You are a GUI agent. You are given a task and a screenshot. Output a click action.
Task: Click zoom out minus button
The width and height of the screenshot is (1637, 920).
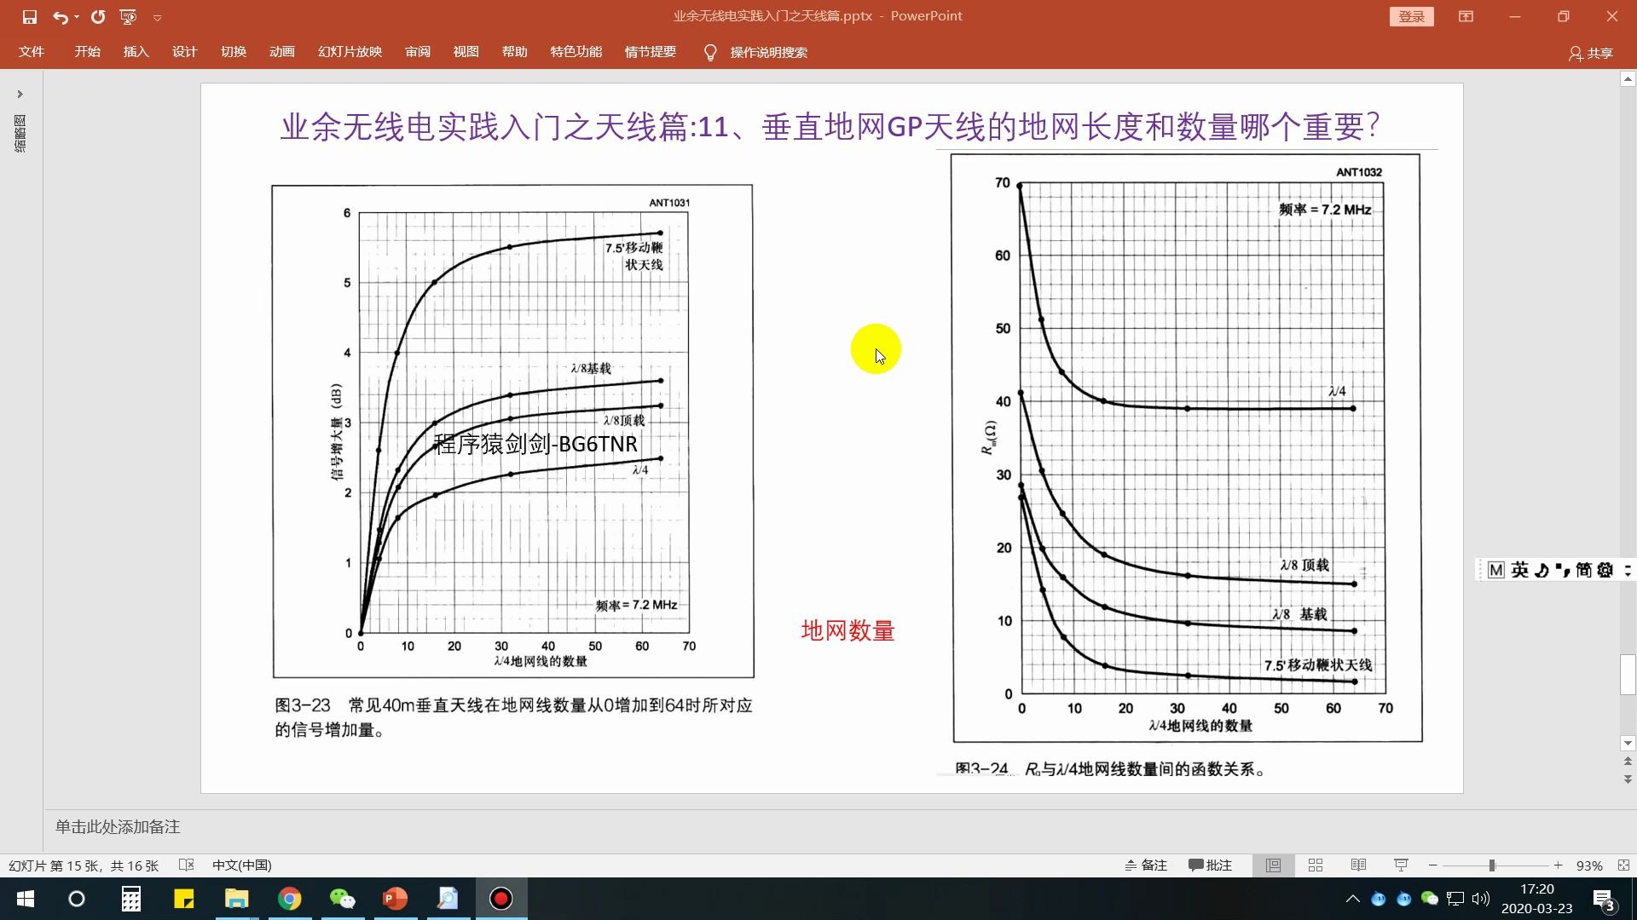(1433, 865)
